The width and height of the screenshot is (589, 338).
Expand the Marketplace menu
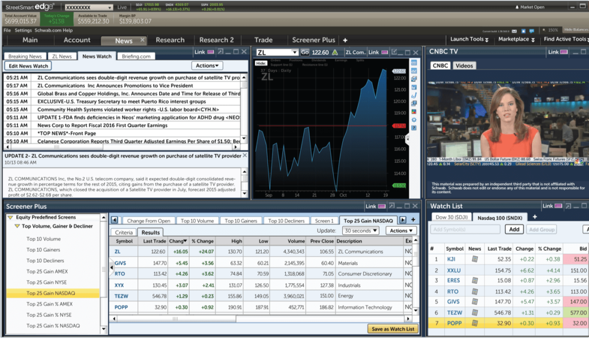(x=517, y=39)
